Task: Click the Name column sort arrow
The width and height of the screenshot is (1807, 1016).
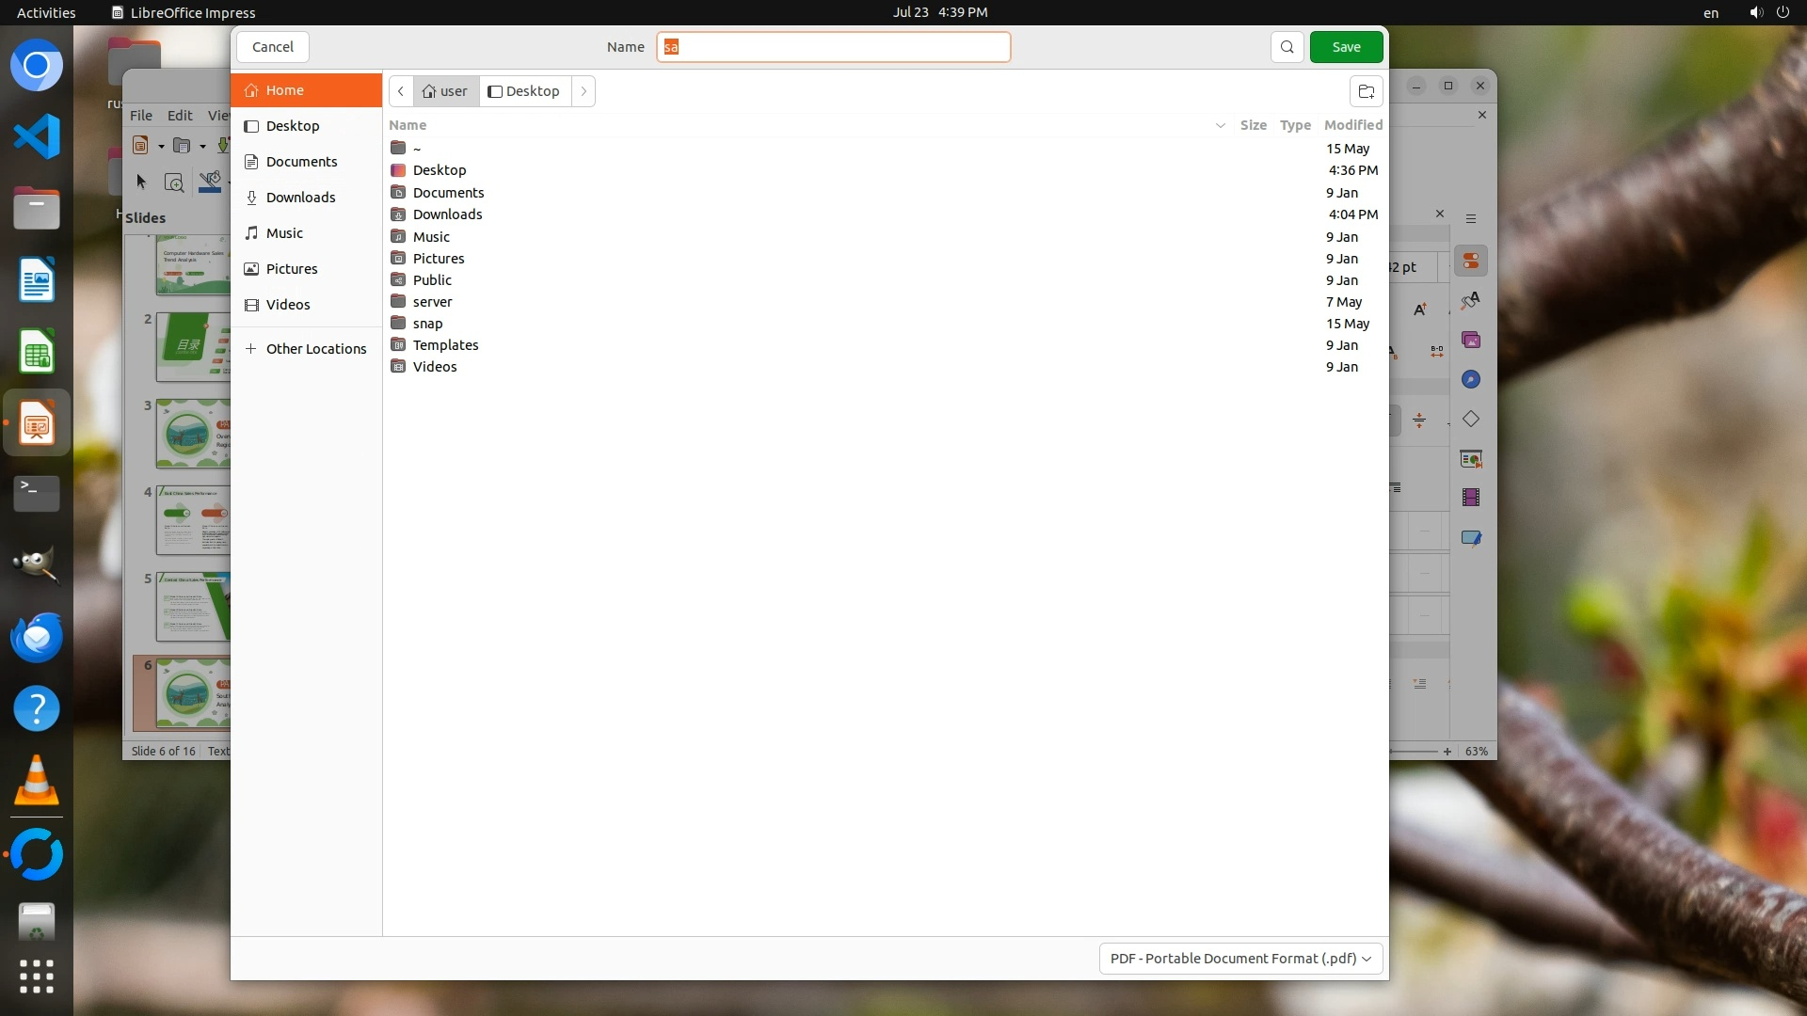Action: (x=1220, y=125)
